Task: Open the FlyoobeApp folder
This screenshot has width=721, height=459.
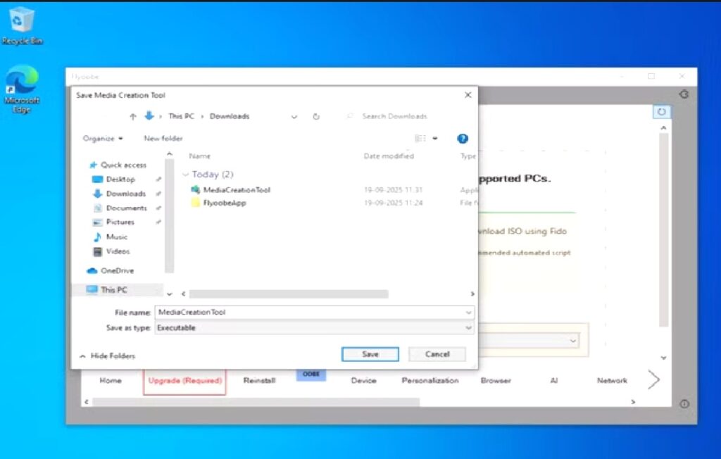Action: [224, 203]
